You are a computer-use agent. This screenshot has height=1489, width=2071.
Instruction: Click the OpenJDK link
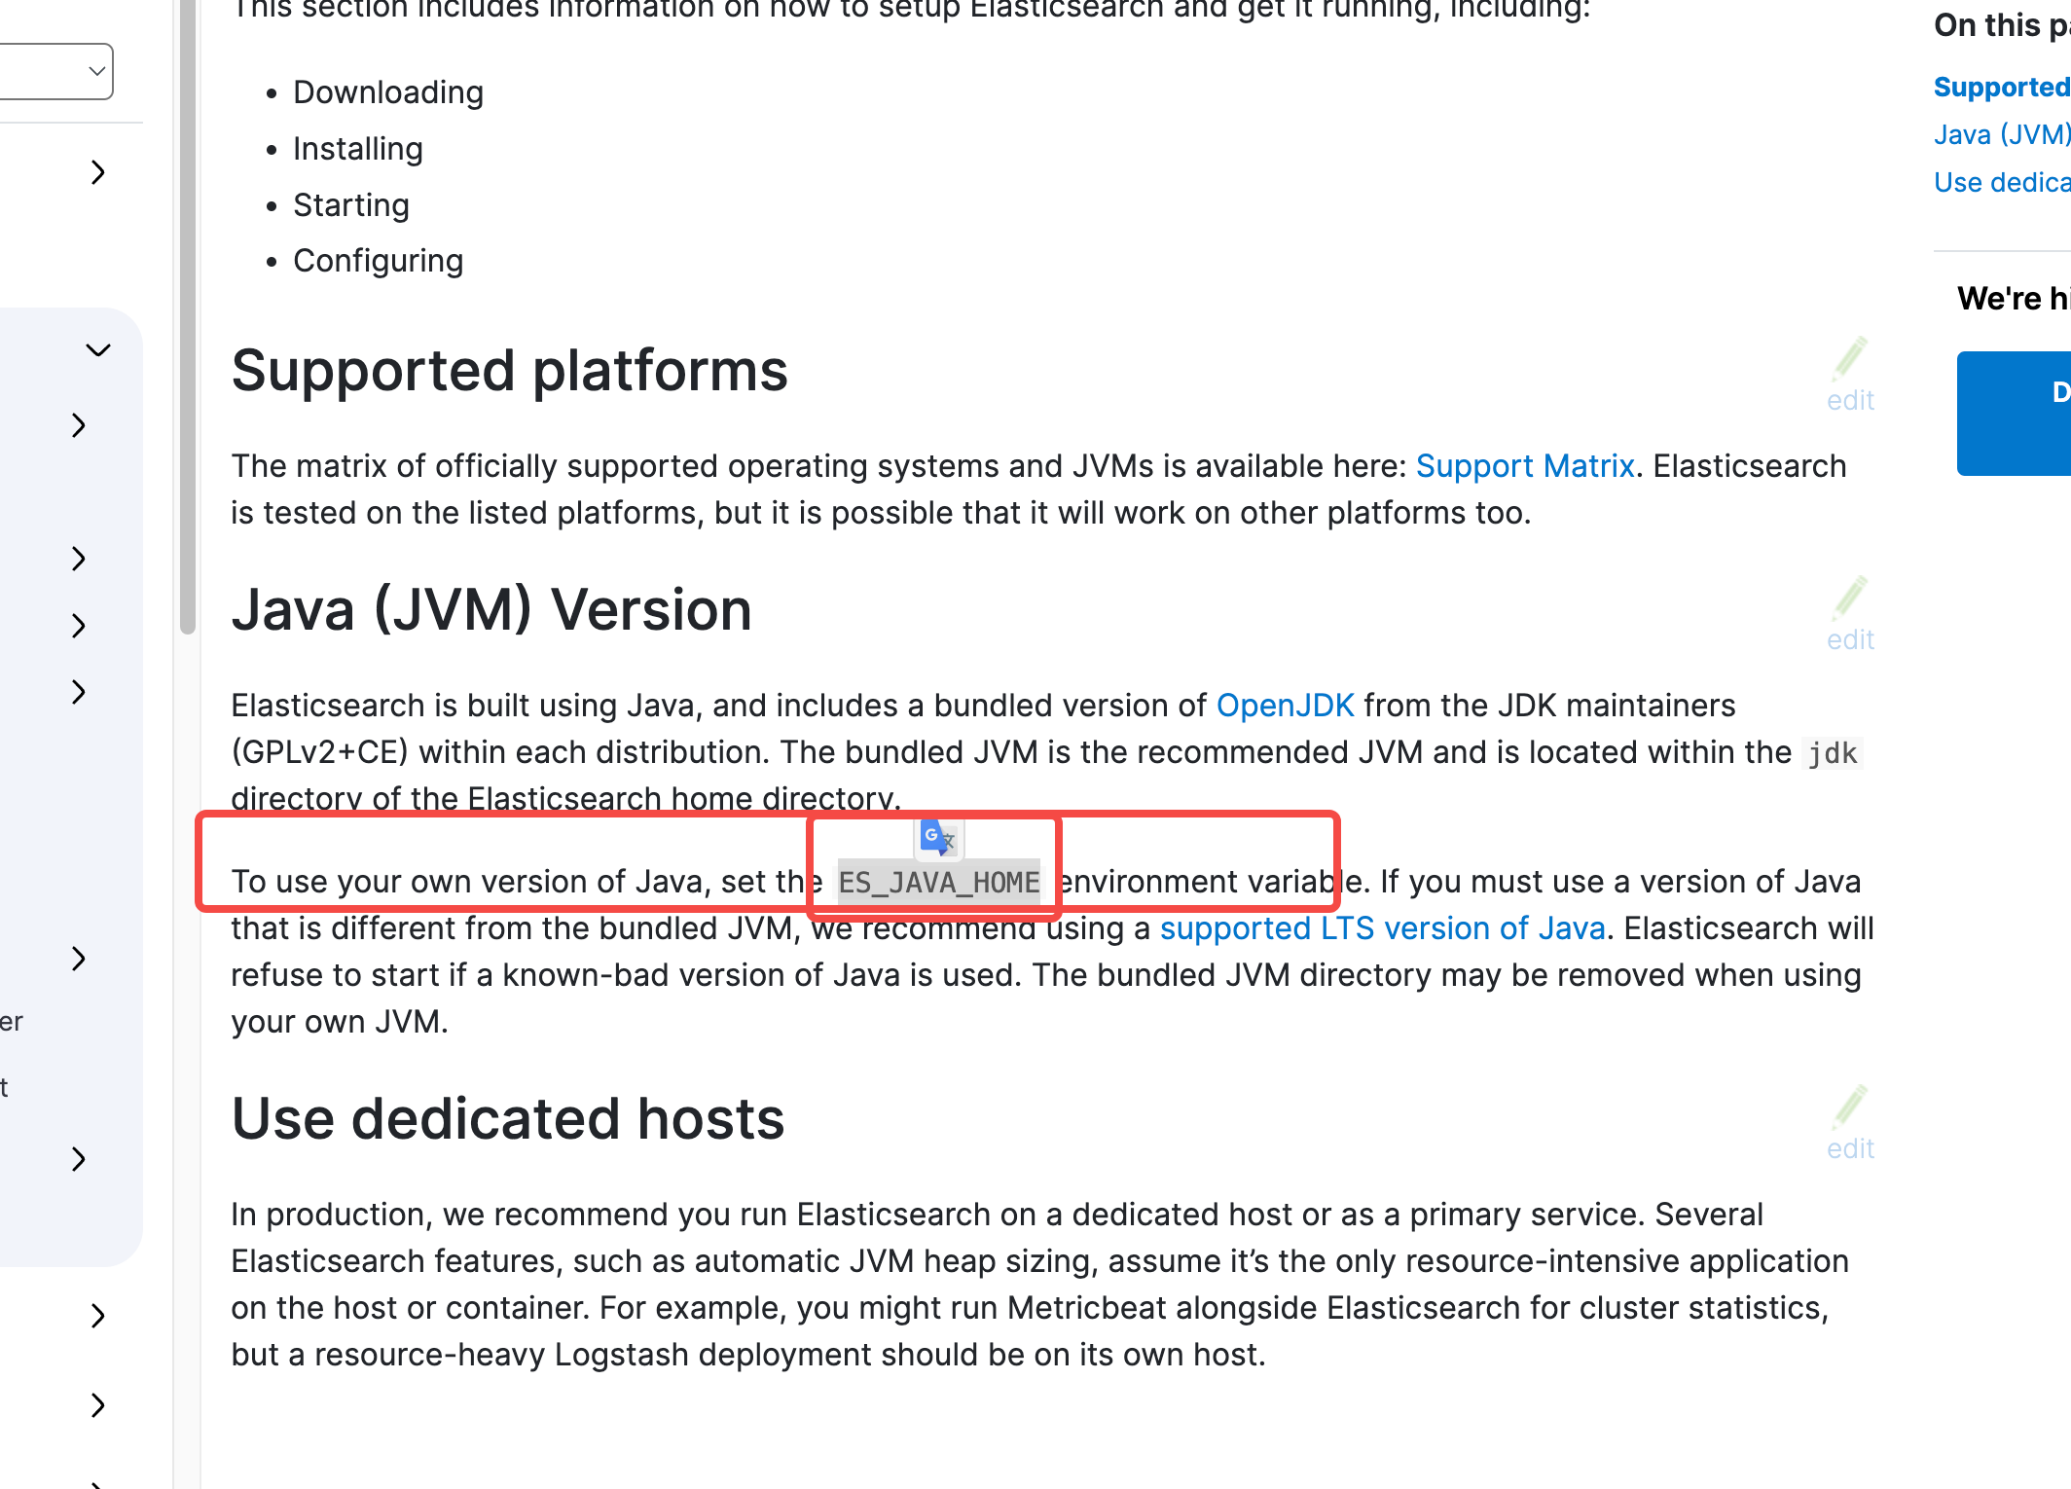coord(1286,705)
